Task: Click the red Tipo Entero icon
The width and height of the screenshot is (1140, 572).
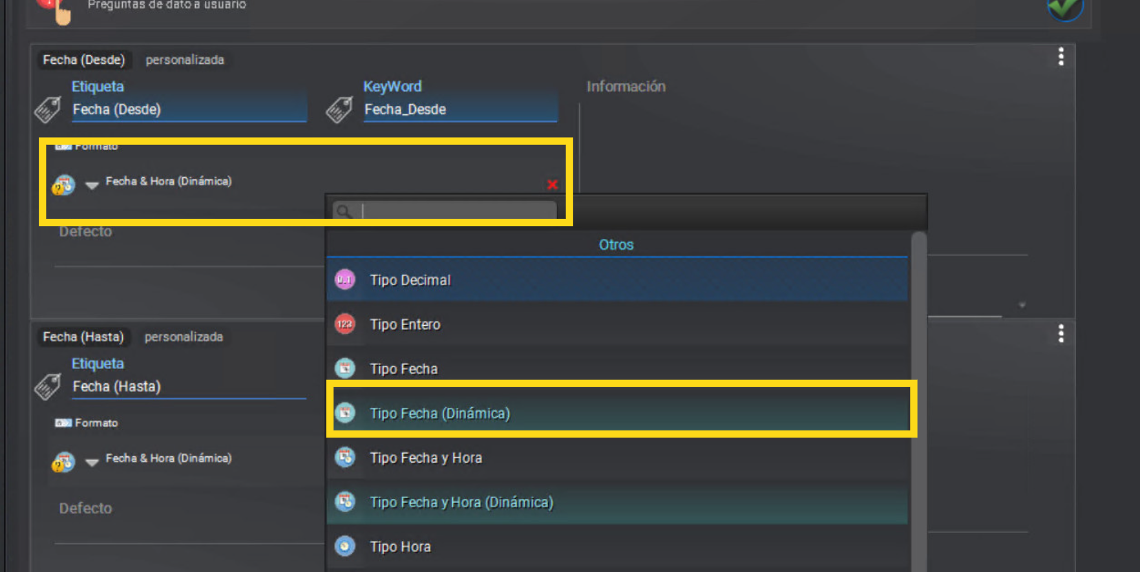Action: click(345, 324)
